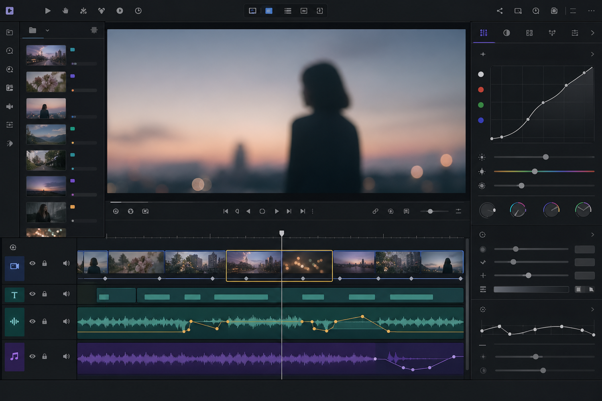Open the folder dropdown arrow in media panel
The height and width of the screenshot is (401, 602).
[x=47, y=30]
